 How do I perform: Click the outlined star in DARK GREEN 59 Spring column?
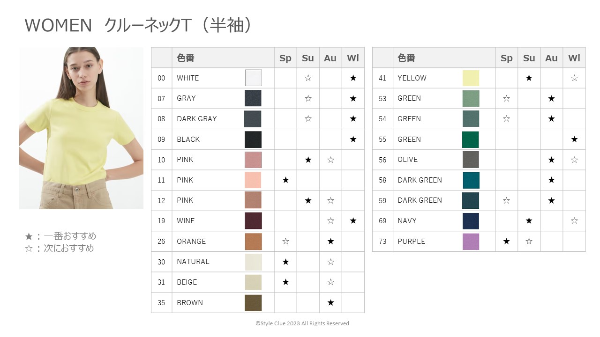[x=506, y=201]
